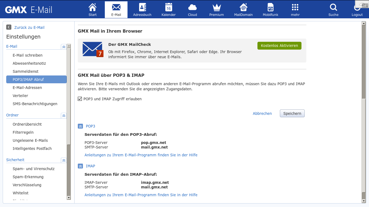Click the E-Mail sidebar section heading
The width and height of the screenshot is (369, 207).
[x=12, y=46]
